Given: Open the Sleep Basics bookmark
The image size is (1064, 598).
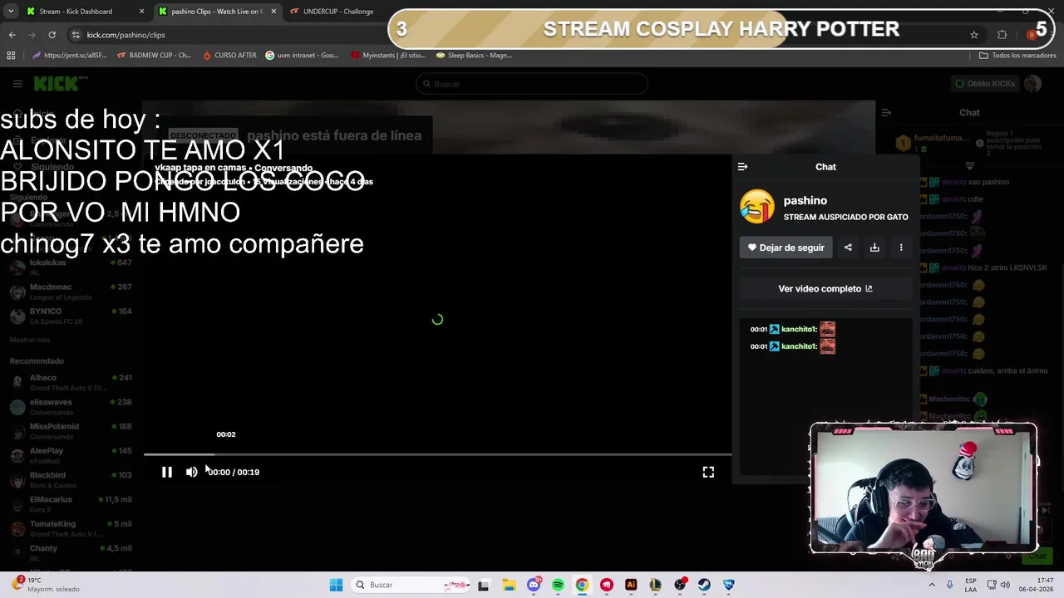Looking at the screenshot, I should (x=474, y=56).
